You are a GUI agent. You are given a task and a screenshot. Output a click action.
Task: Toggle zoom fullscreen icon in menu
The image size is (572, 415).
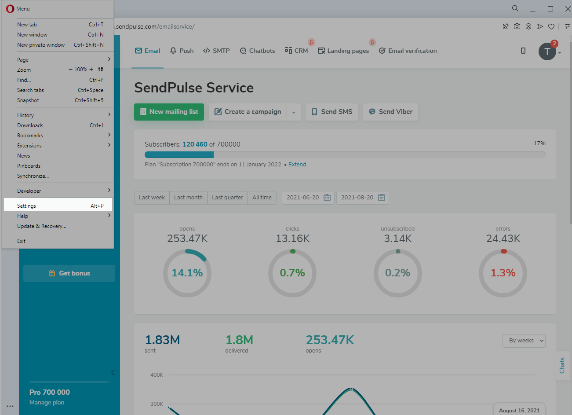101,70
